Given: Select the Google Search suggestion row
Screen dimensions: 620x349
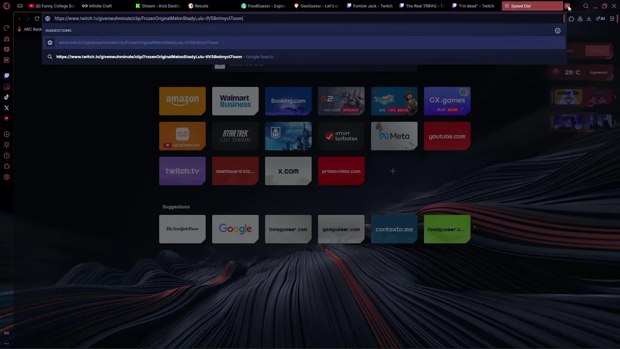Looking at the screenshot, I should (304, 57).
